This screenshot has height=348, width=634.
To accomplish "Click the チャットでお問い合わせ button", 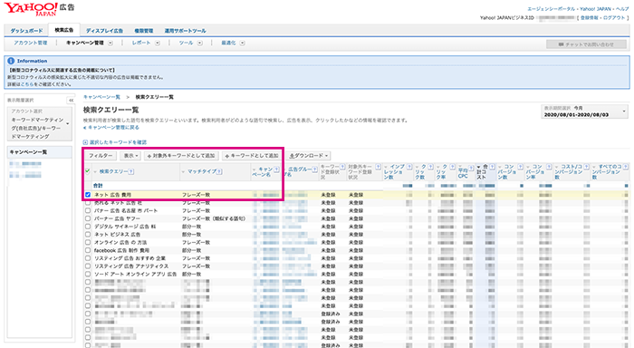I will coord(586,44).
